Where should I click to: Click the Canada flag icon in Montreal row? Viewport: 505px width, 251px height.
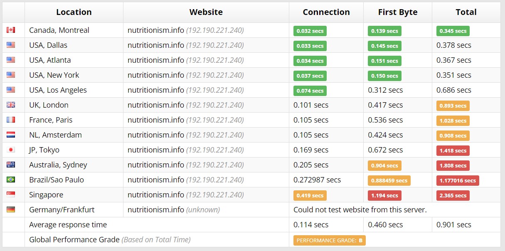click(x=11, y=30)
